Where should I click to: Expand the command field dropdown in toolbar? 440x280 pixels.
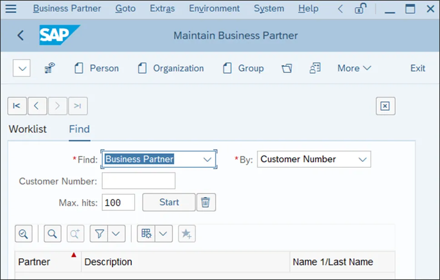[x=22, y=68]
